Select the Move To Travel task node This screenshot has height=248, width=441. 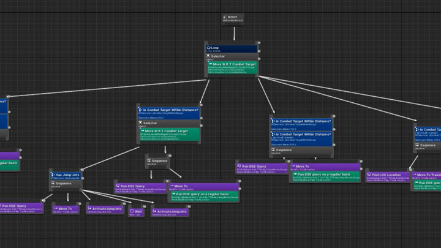[427, 175]
